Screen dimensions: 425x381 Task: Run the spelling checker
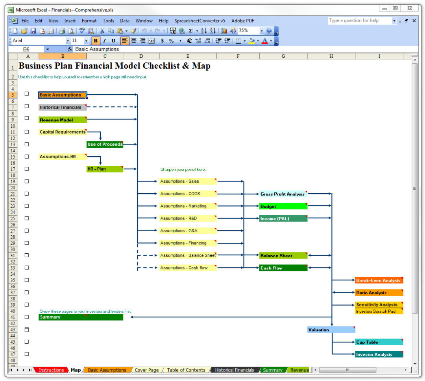point(82,30)
